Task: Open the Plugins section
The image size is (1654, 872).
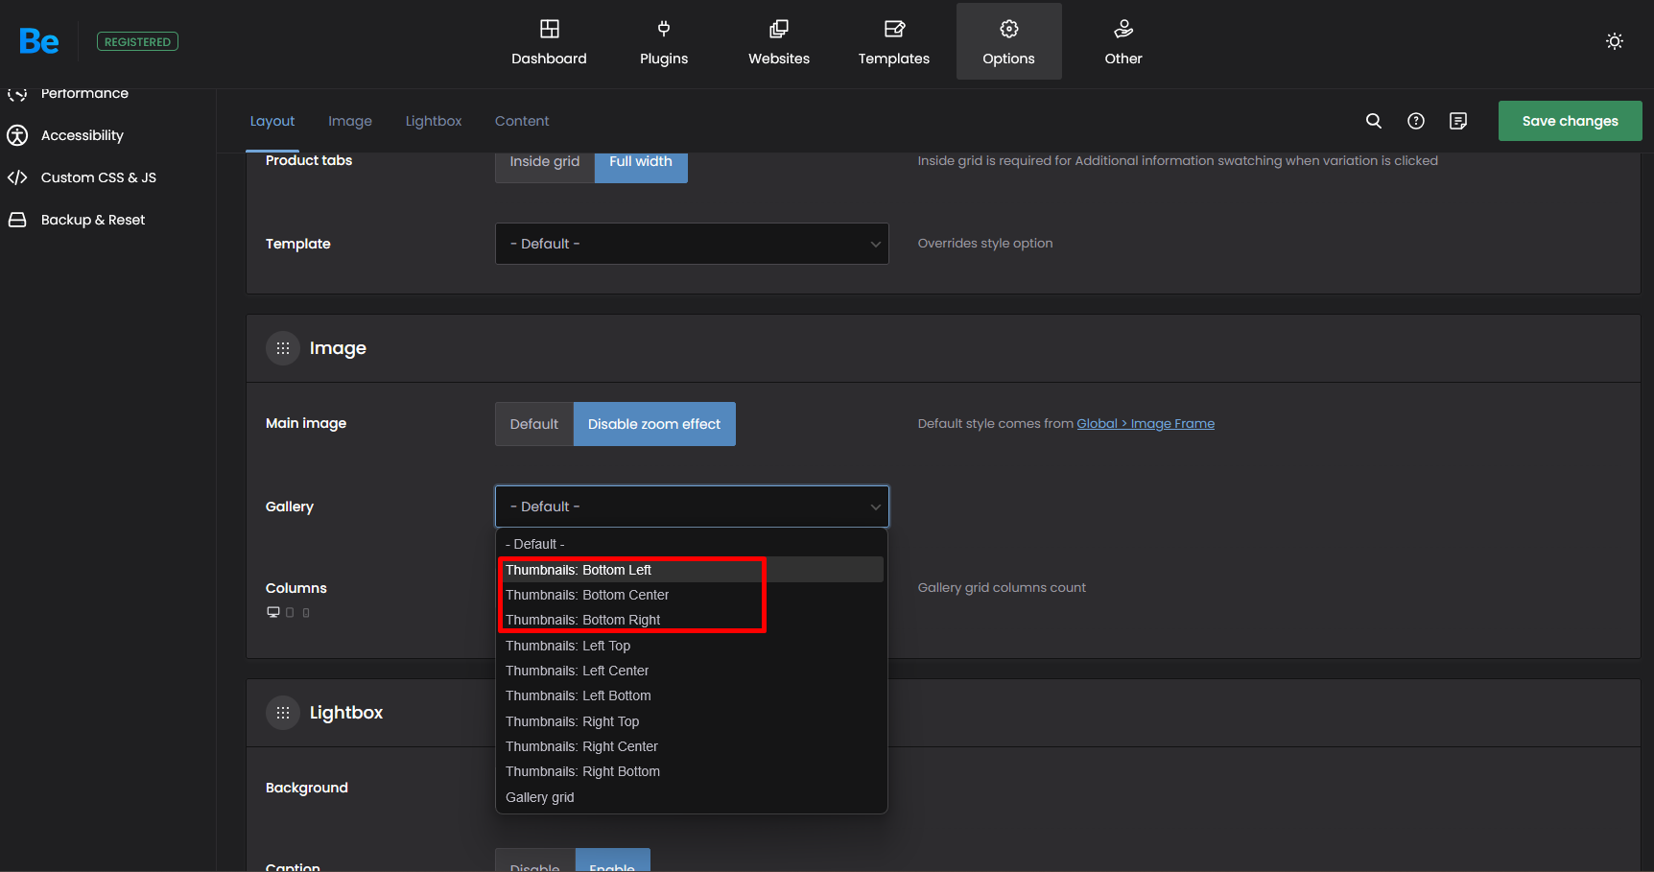Action: click(664, 42)
